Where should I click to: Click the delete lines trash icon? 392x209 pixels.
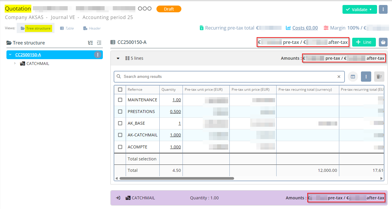point(379,77)
